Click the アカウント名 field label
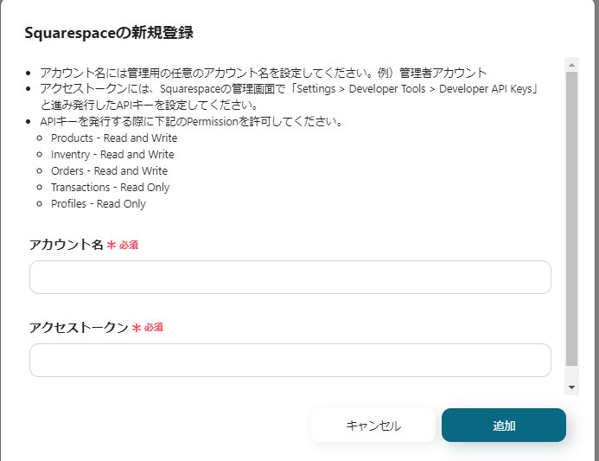The width and height of the screenshot is (599, 461). point(67,245)
